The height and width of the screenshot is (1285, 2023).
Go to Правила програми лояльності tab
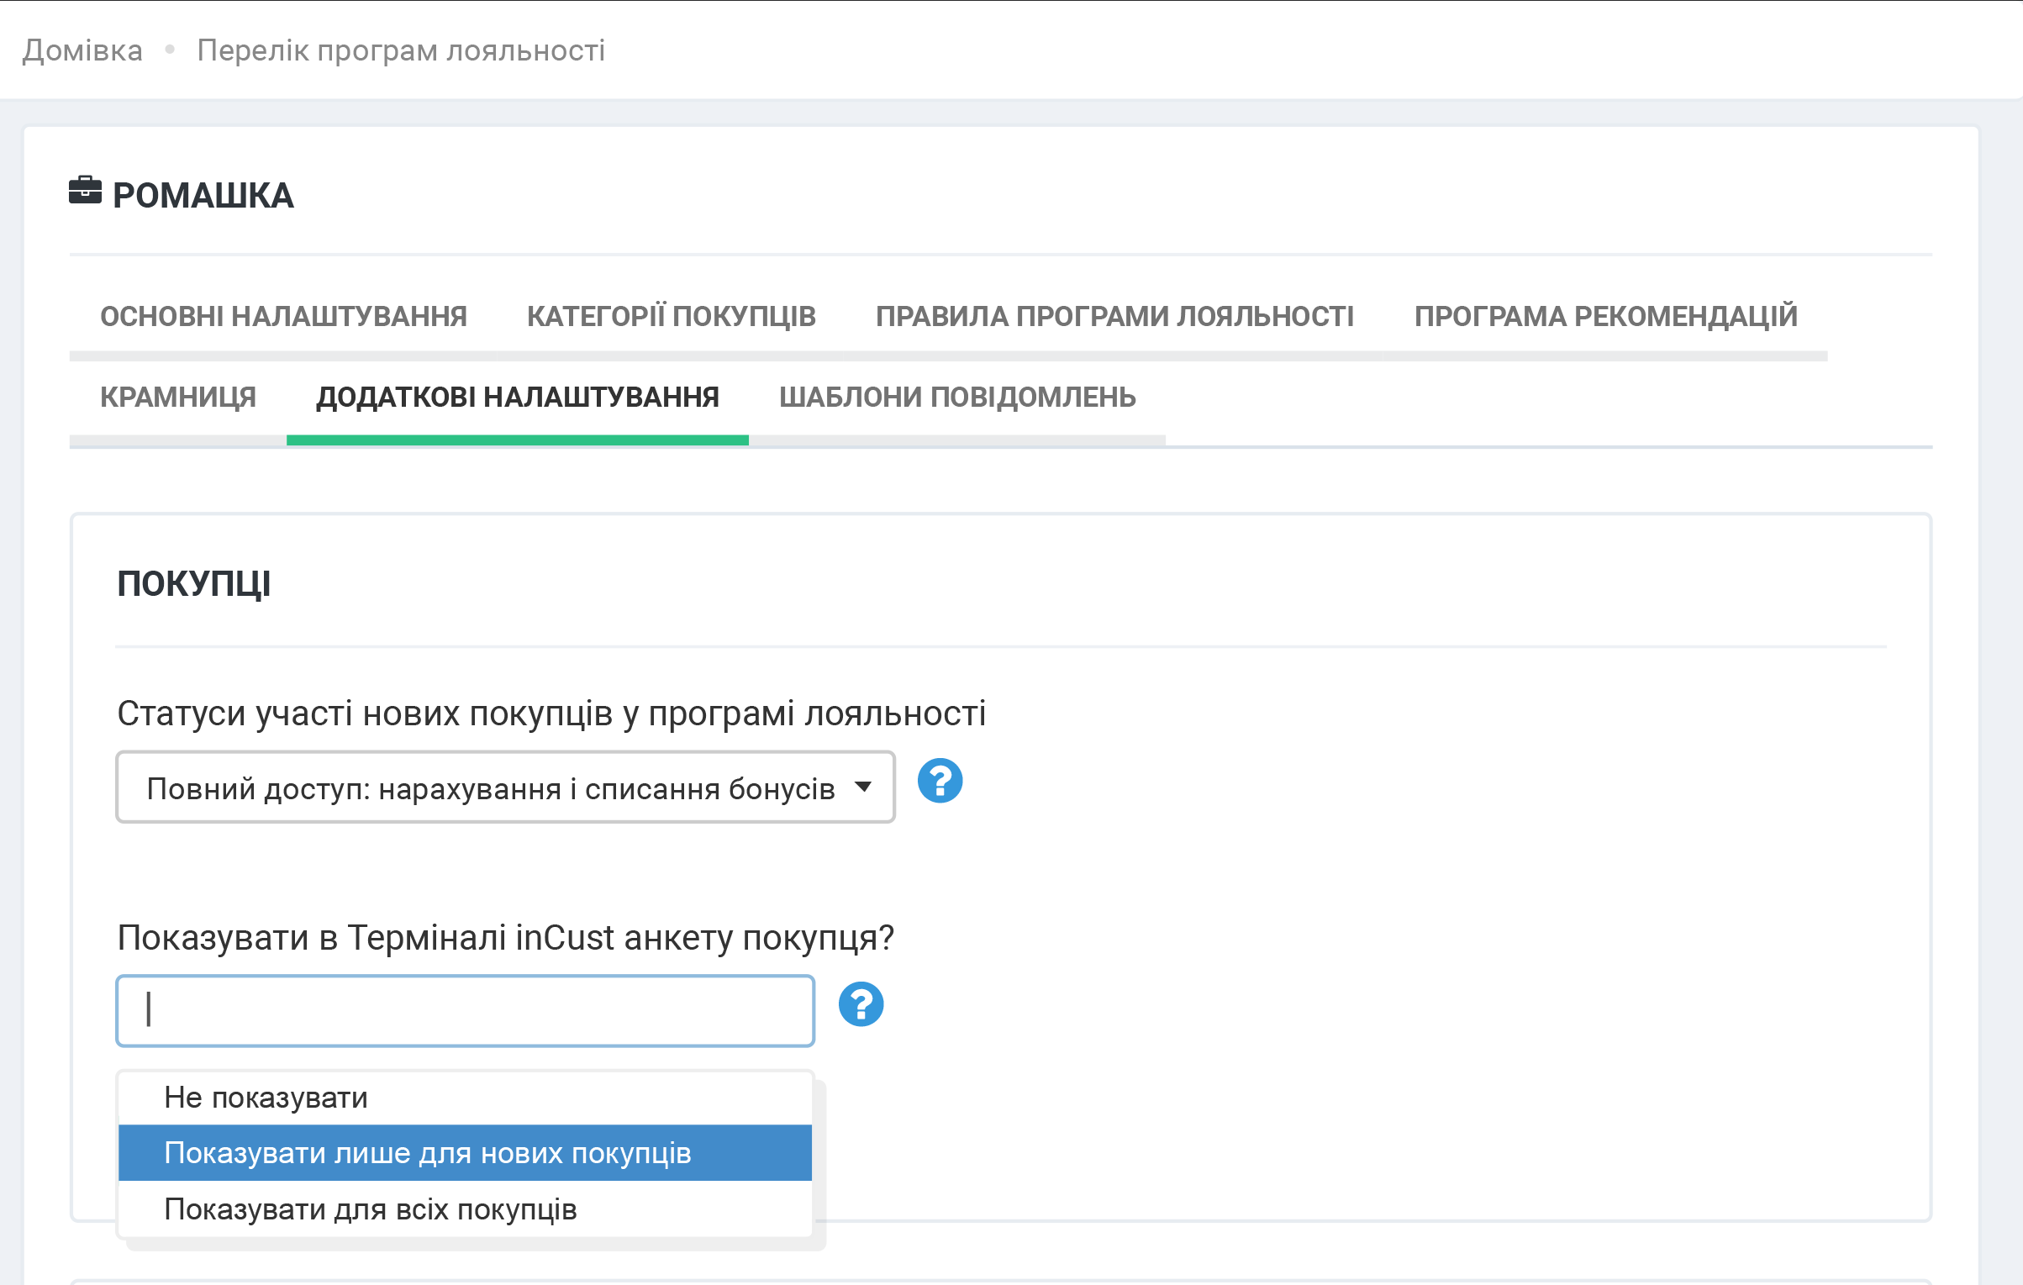1114,316
